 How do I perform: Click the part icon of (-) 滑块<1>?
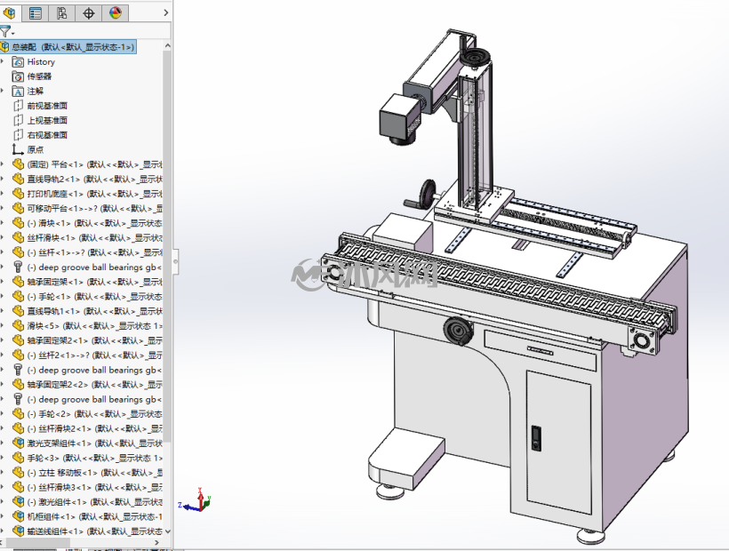18,223
